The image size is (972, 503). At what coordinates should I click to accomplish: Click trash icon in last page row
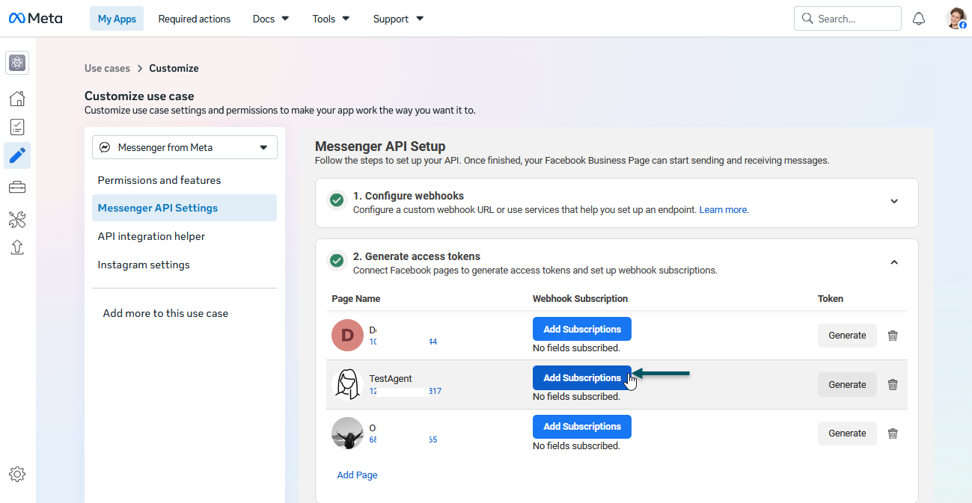893,433
